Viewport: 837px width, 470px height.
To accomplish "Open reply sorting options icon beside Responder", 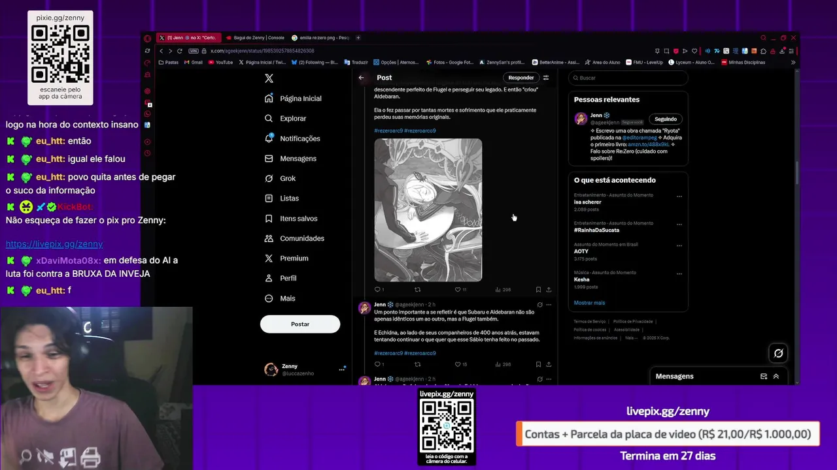I will 546,78.
